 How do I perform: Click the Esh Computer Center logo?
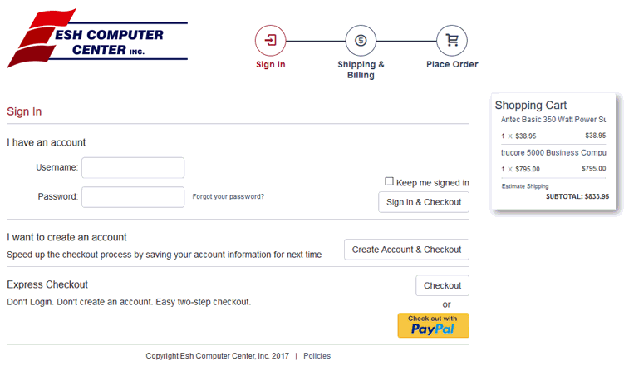tap(97, 39)
